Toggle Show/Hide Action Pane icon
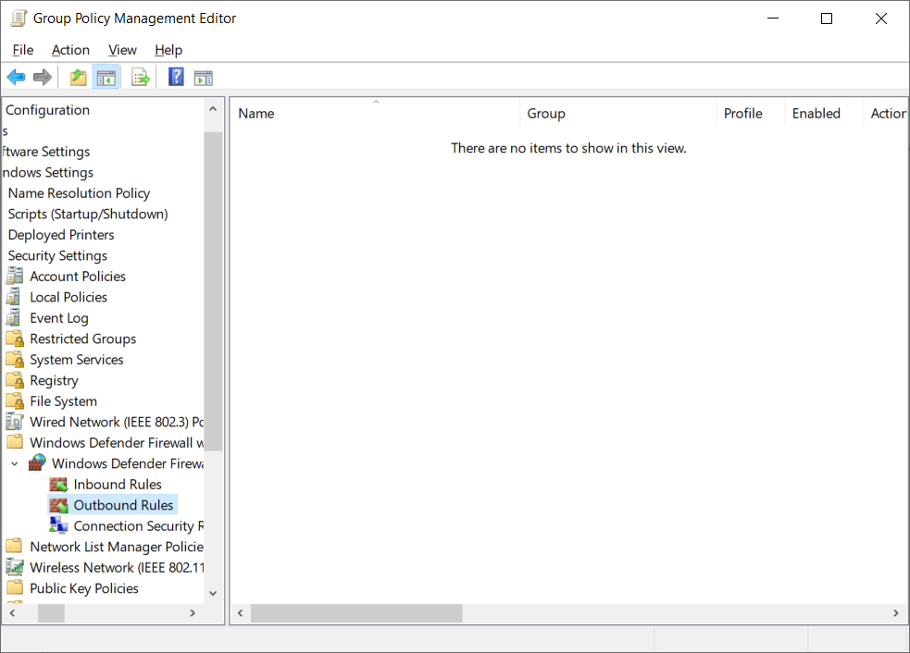The width and height of the screenshot is (910, 653). (204, 78)
